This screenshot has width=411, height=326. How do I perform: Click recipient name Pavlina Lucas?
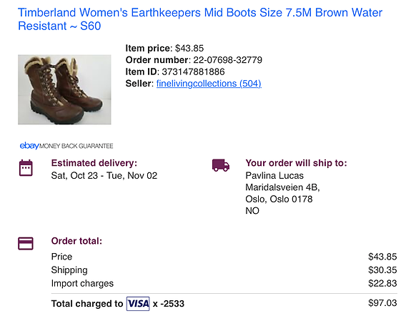274,175
